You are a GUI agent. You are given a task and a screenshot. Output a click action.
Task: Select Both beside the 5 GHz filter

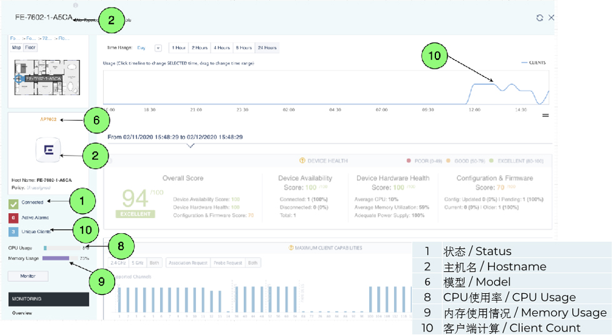pyautogui.click(x=155, y=262)
